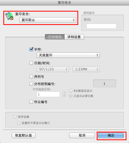Click the 打印起始页码 number field
The image size is (129, 143).
click(x=48, y=94)
